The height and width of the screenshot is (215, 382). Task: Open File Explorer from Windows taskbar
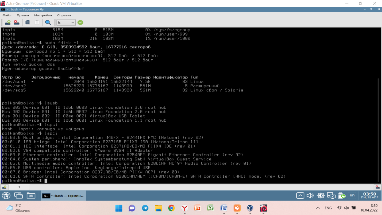158,208
